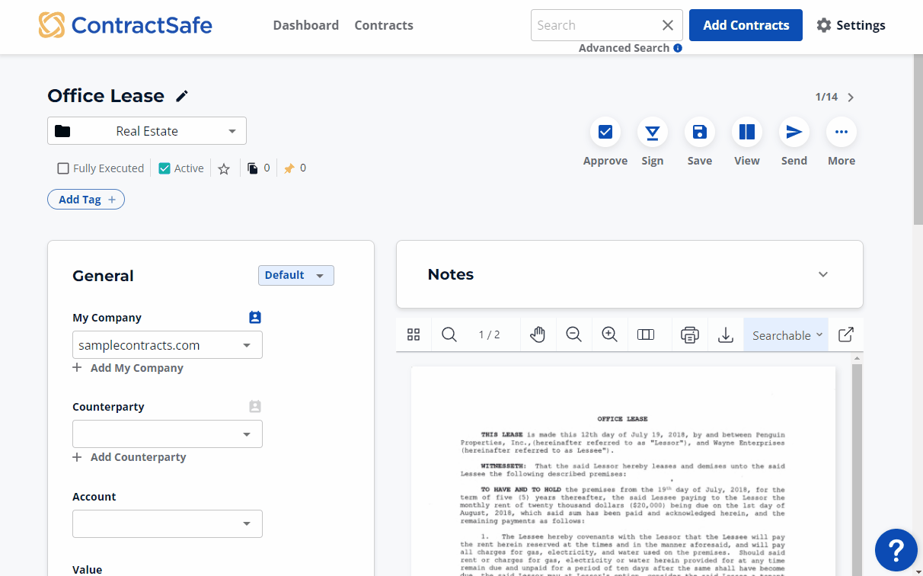Open the Real Estate folder dropdown
923x576 pixels.
[147, 131]
